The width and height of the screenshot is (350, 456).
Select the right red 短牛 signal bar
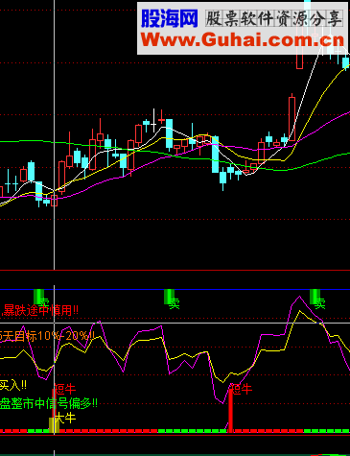point(231,410)
